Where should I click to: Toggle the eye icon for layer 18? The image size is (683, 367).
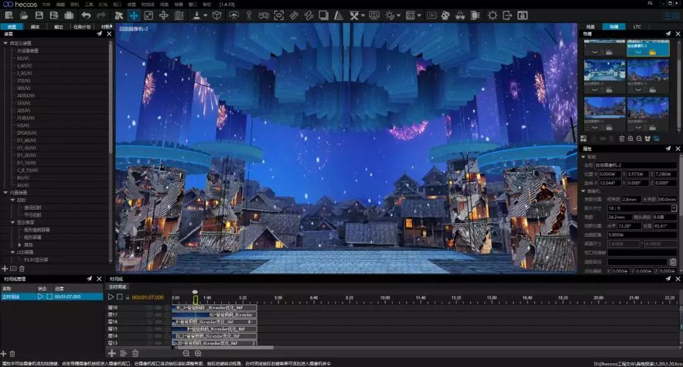click(x=158, y=308)
